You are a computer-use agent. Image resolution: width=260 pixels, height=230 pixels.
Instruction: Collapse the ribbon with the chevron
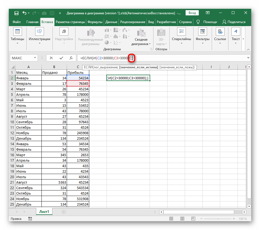point(248,50)
